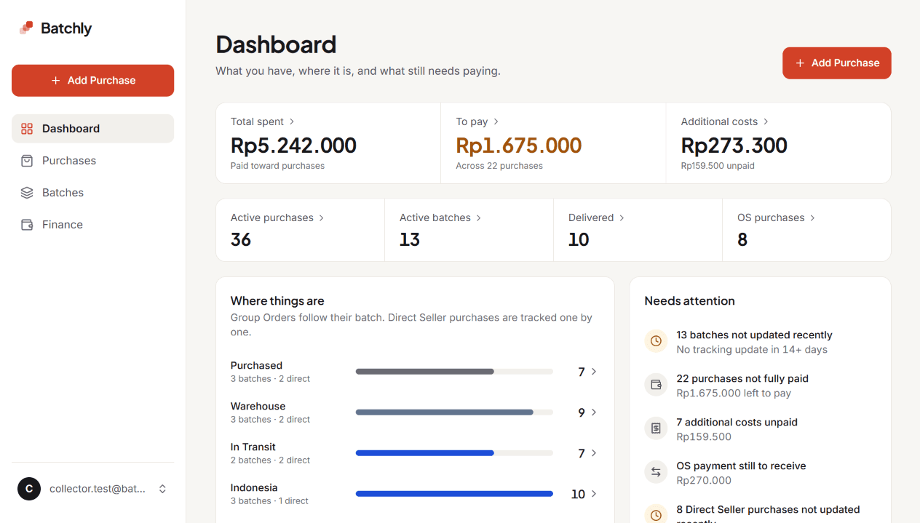Open the Dashboard menu item
The image size is (920, 523).
tap(92, 129)
